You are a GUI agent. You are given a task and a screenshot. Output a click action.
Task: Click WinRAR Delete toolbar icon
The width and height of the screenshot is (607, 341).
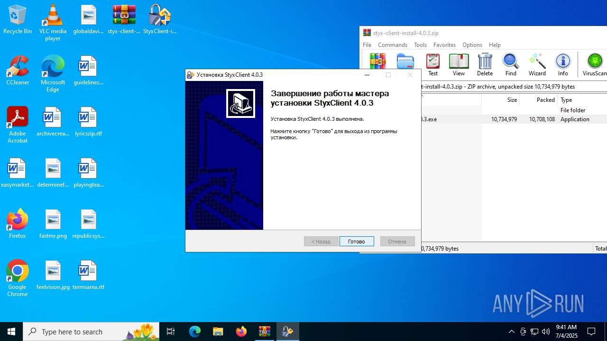485,65
